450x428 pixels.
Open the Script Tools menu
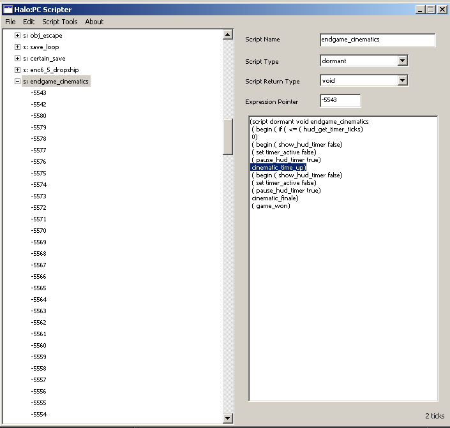click(60, 22)
